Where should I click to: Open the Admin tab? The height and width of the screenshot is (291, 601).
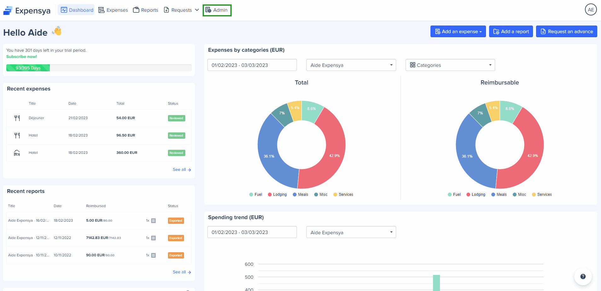(x=217, y=10)
